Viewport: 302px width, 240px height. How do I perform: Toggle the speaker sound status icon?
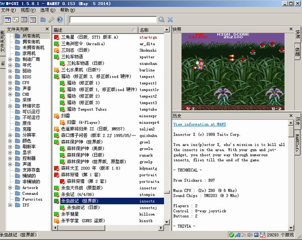click(250, 235)
